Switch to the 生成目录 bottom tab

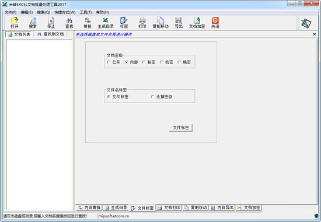[x=116, y=207]
